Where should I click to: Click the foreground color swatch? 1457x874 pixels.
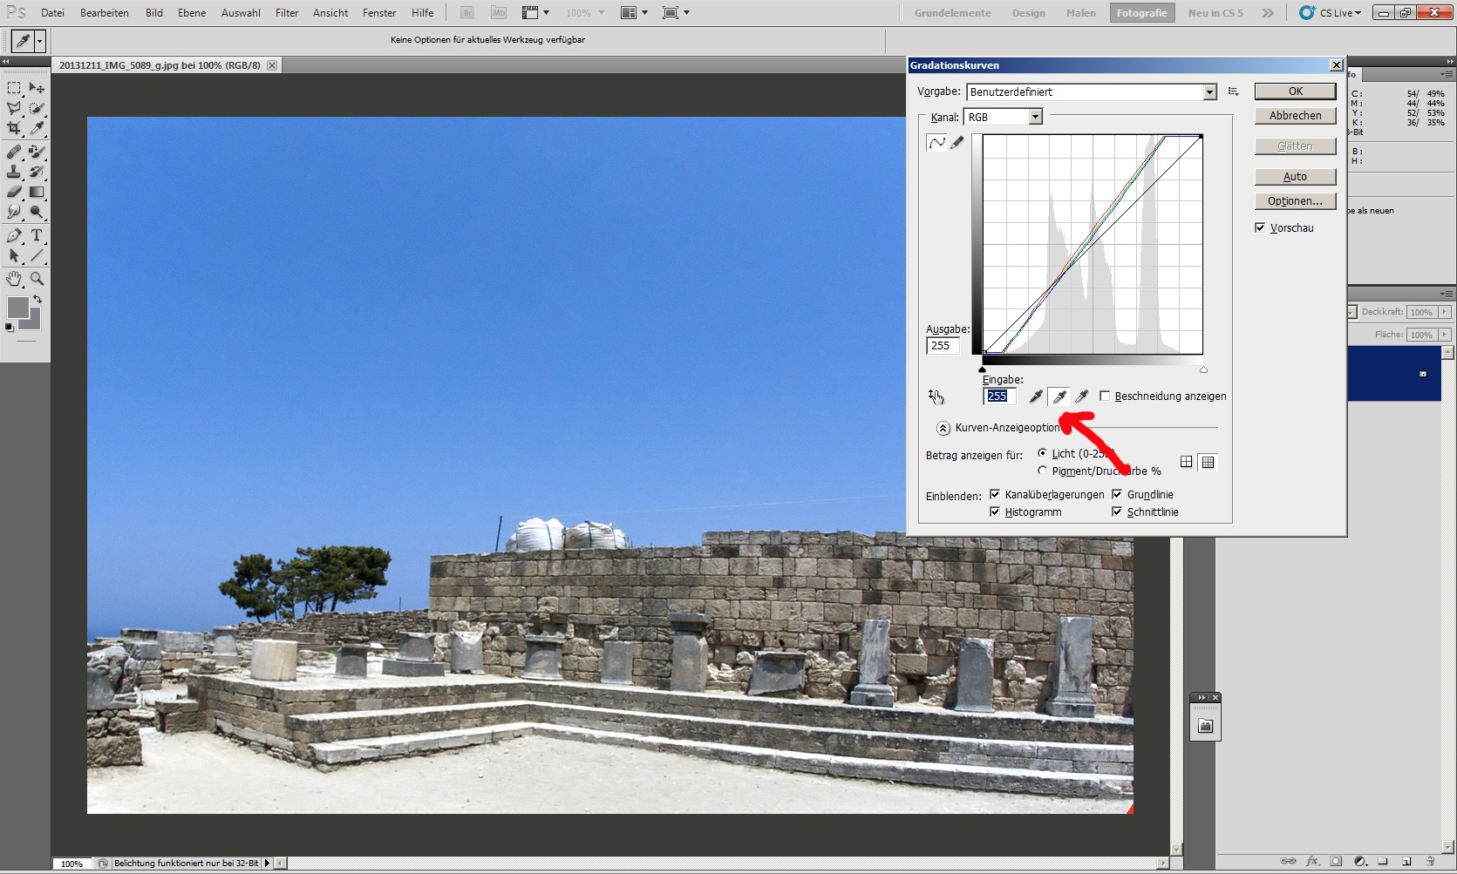coord(17,307)
